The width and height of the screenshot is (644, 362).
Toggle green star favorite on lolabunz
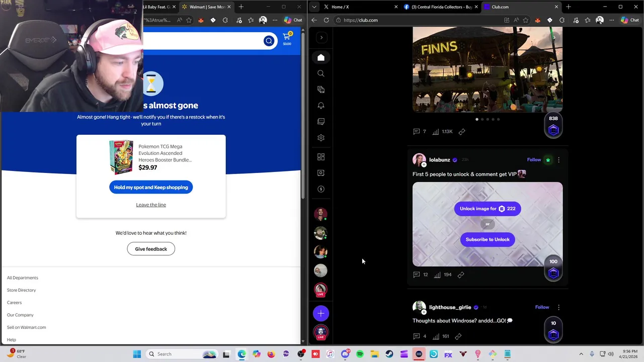coord(548,160)
